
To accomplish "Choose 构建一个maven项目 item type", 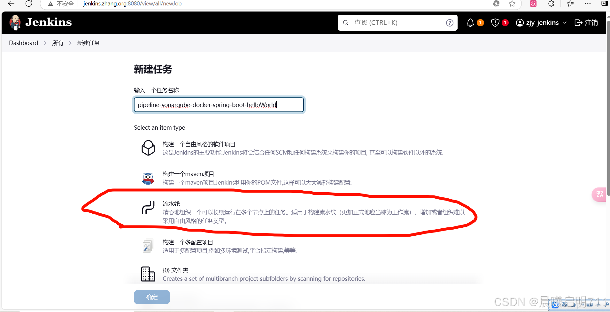I will click(188, 174).
